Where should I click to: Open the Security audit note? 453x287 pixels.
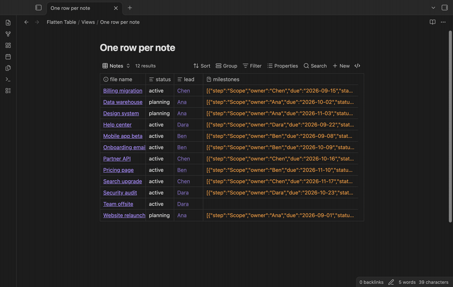120,192
